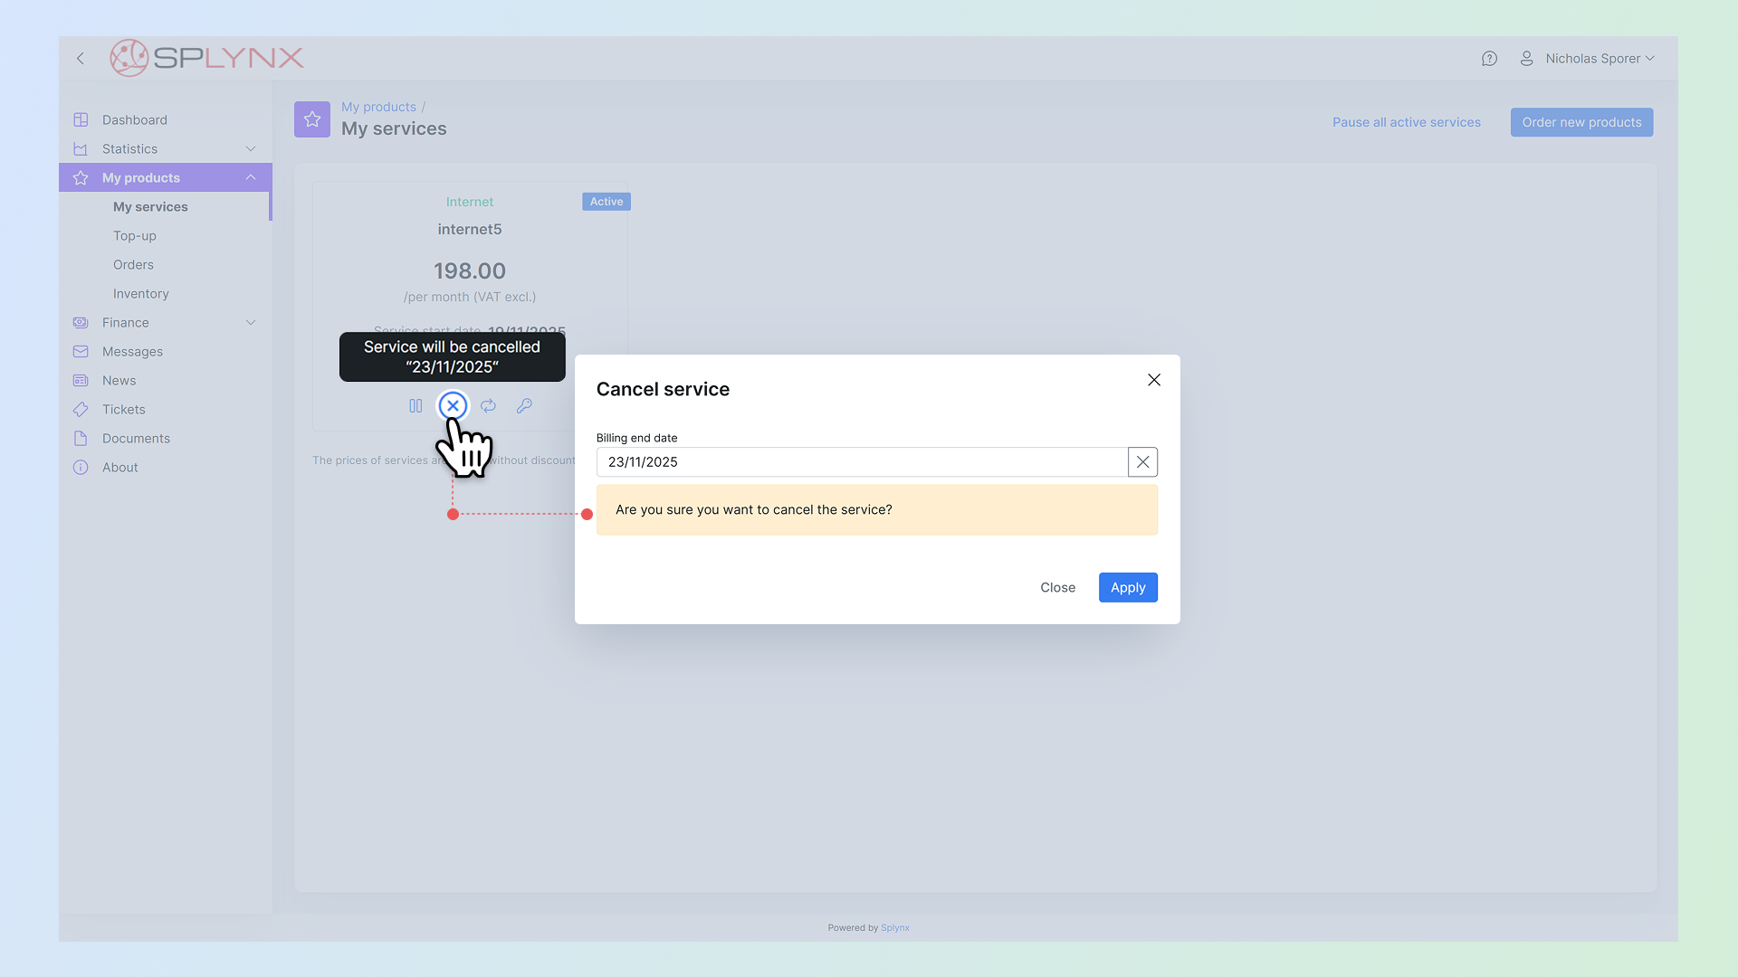Viewport: 1738px width, 977px height.
Task: Click the star My services header icon
Action: 312,119
